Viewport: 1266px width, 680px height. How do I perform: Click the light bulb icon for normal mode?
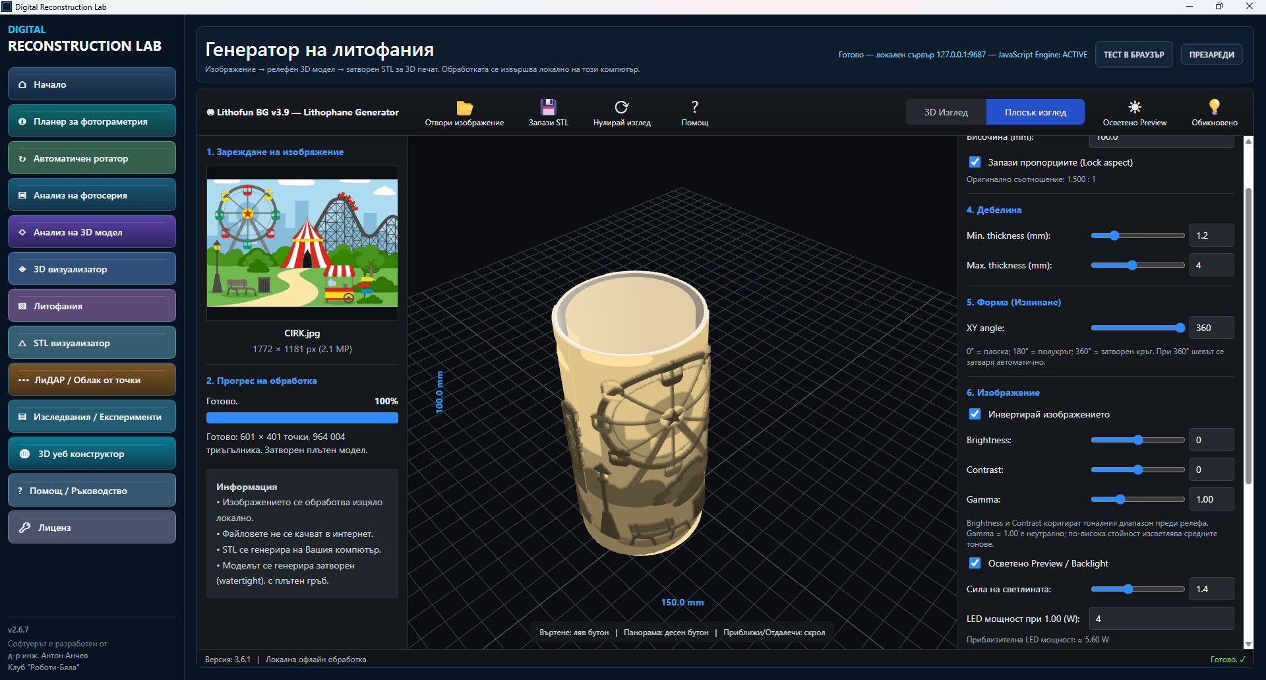[x=1214, y=107]
